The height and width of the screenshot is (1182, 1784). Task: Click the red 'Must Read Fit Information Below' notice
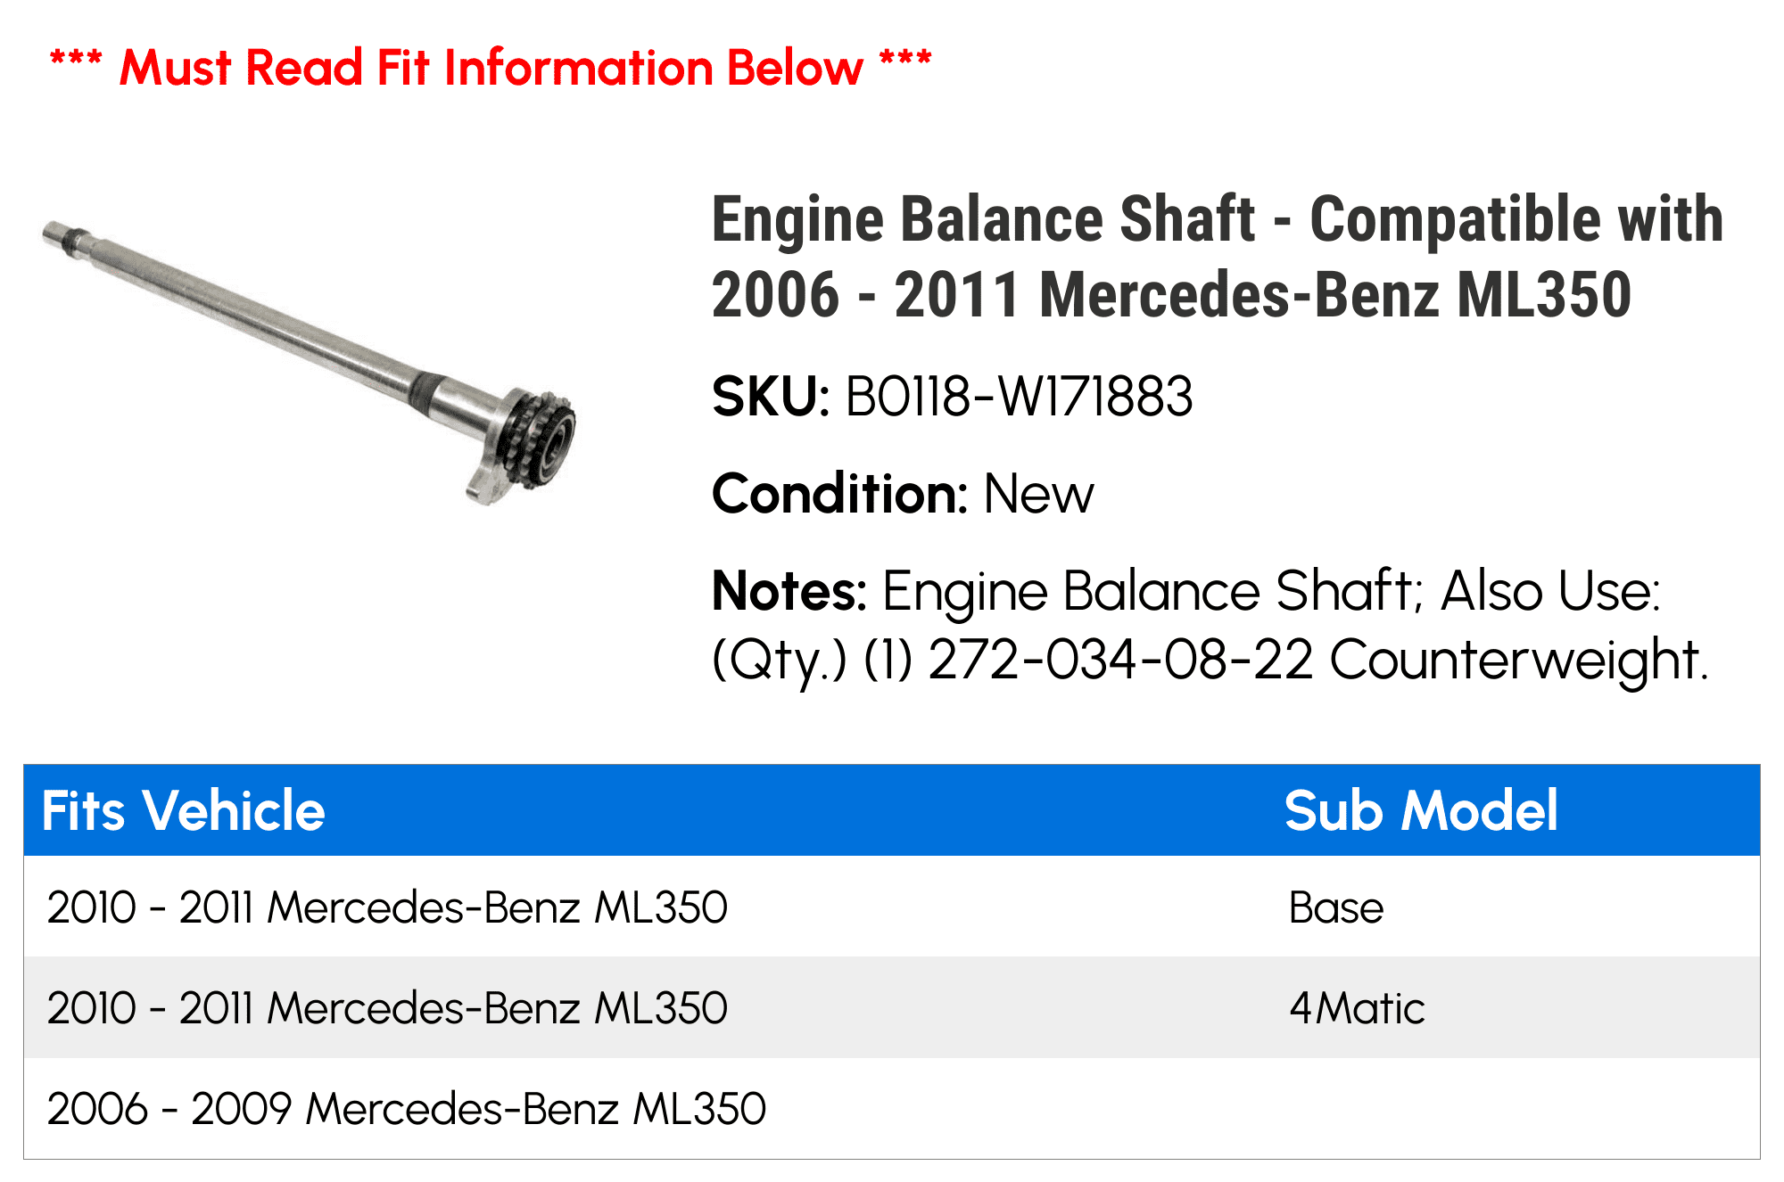pyautogui.click(x=491, y=68)
